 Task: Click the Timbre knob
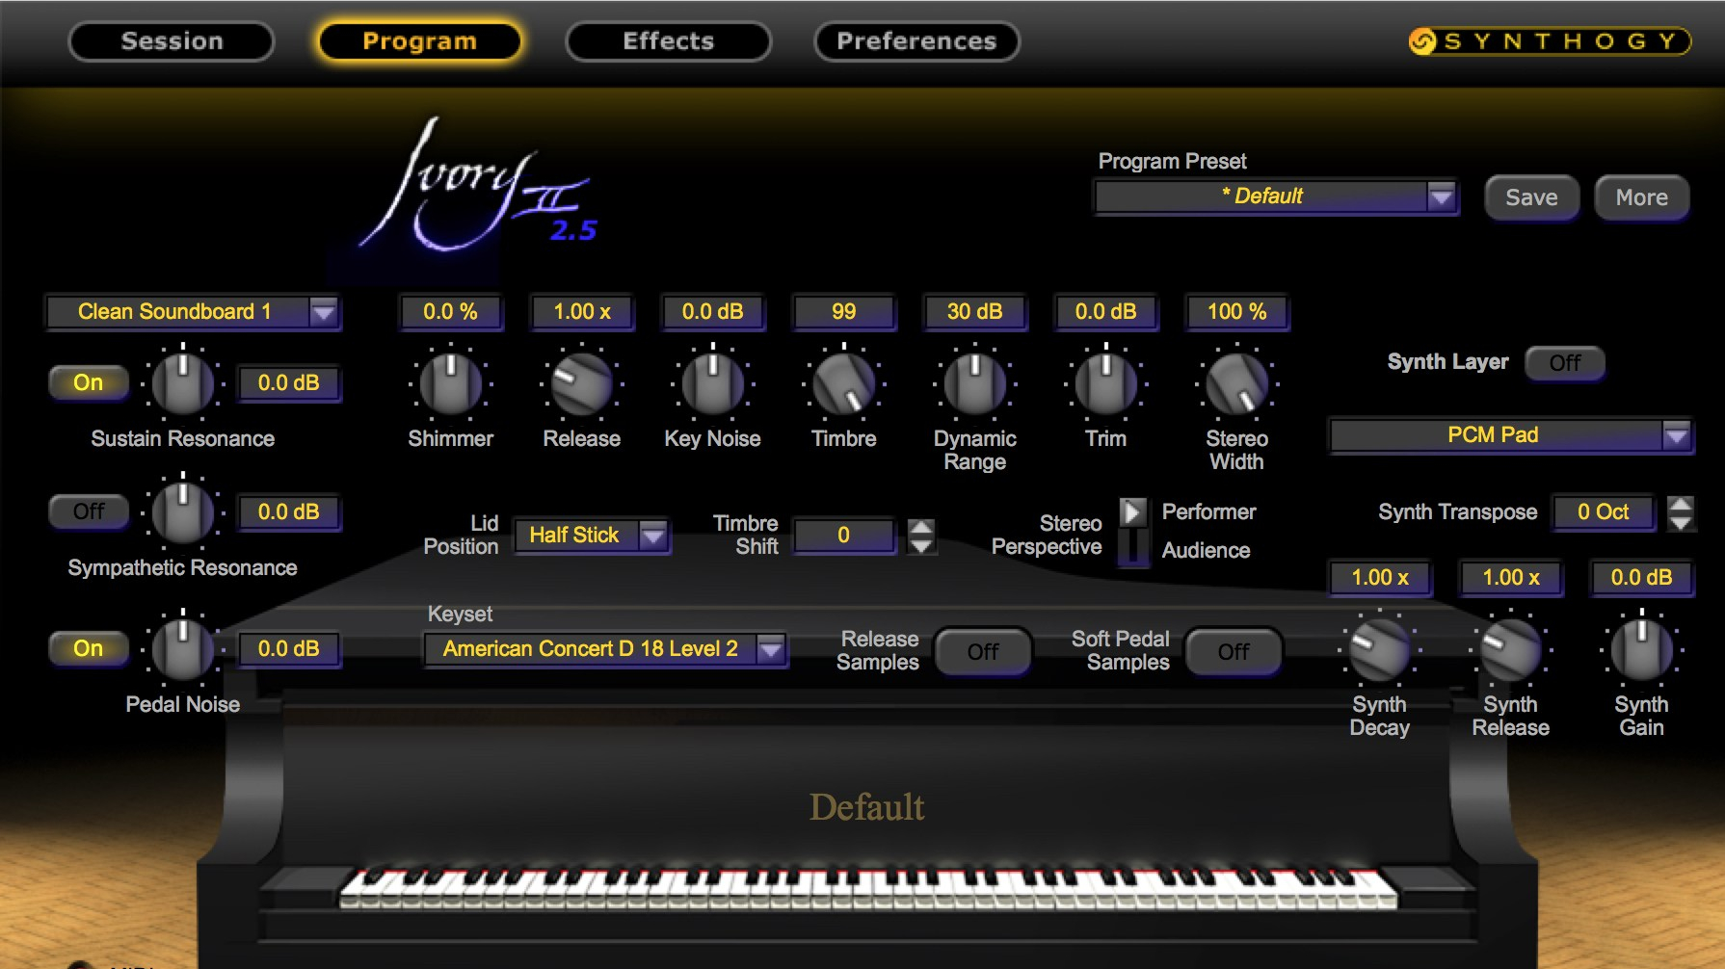(x=843, y=383)
